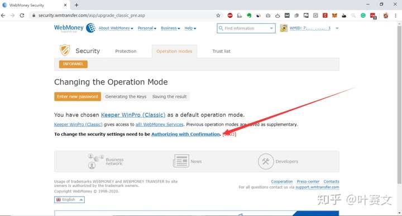Expand the Help menu

pyautogui.click(x=190, y=28)
